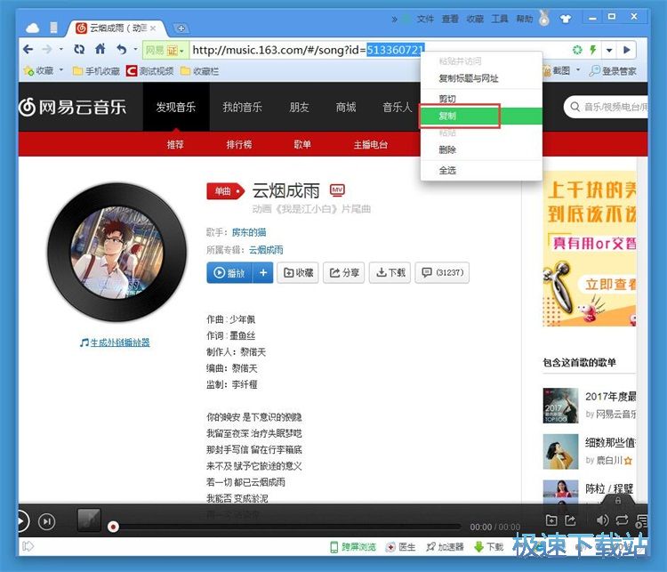The width and height of the screenshot is (667, 572).
Task: Open 2017年度 playlist thumbnail
Action: pos(560,405)
